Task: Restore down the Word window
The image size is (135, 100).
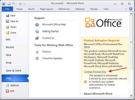Action: click(122, 4)
